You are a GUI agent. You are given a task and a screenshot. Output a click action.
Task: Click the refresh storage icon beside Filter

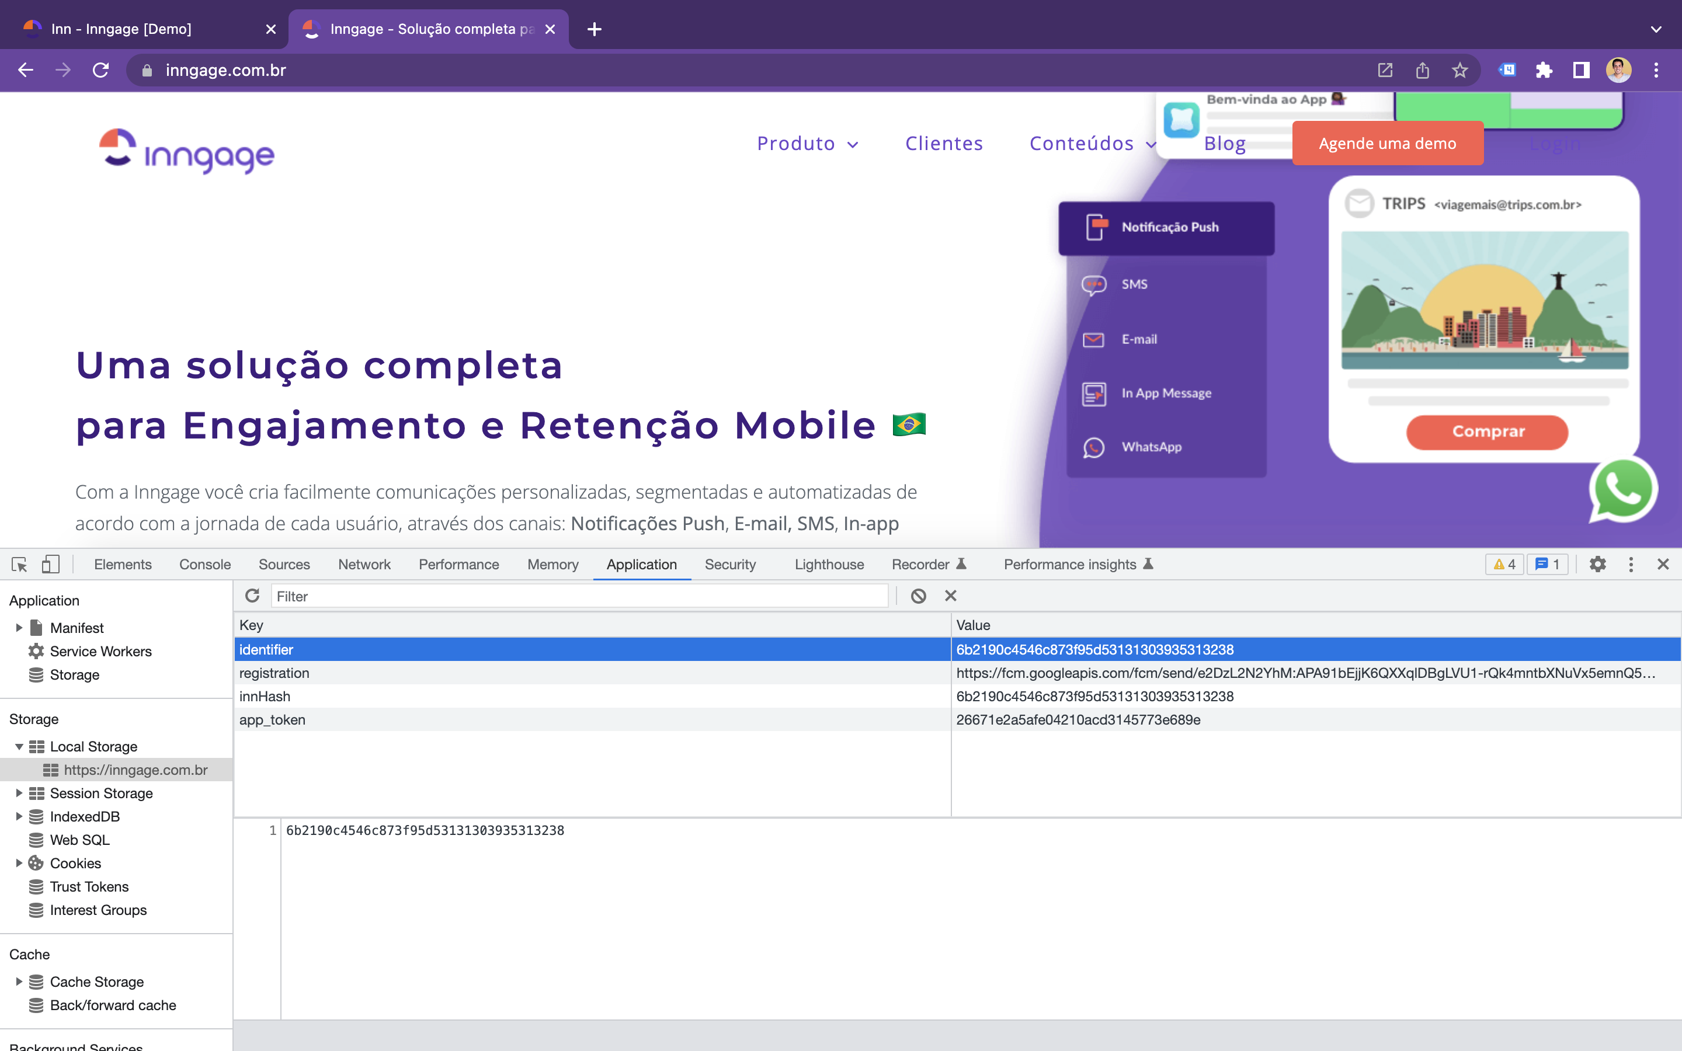tap(252, 596)
